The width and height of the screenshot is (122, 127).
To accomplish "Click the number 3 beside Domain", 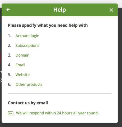I will pyautogui.click(x=9, y=55).
